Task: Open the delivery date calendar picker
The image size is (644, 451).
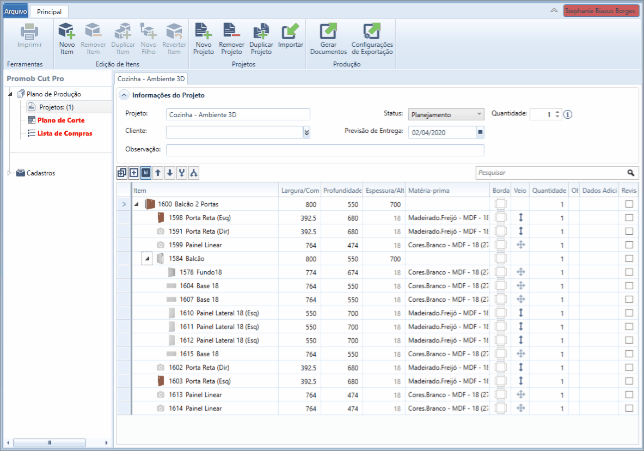Action: coord(480,132)
